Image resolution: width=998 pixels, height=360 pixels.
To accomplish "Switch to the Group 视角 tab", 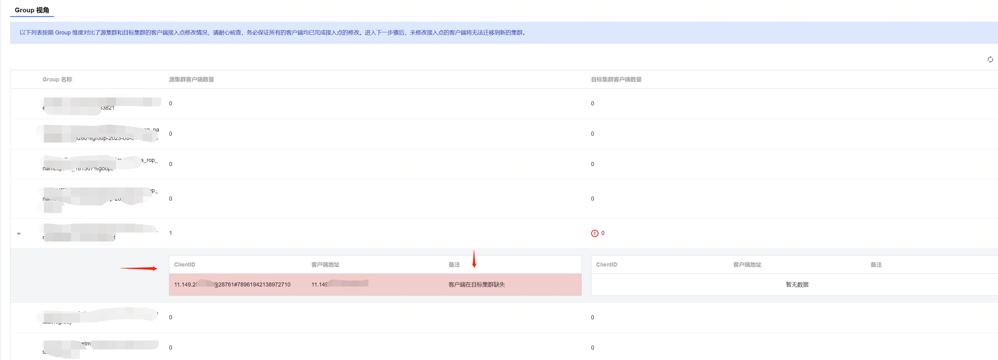I will [32, 10].
